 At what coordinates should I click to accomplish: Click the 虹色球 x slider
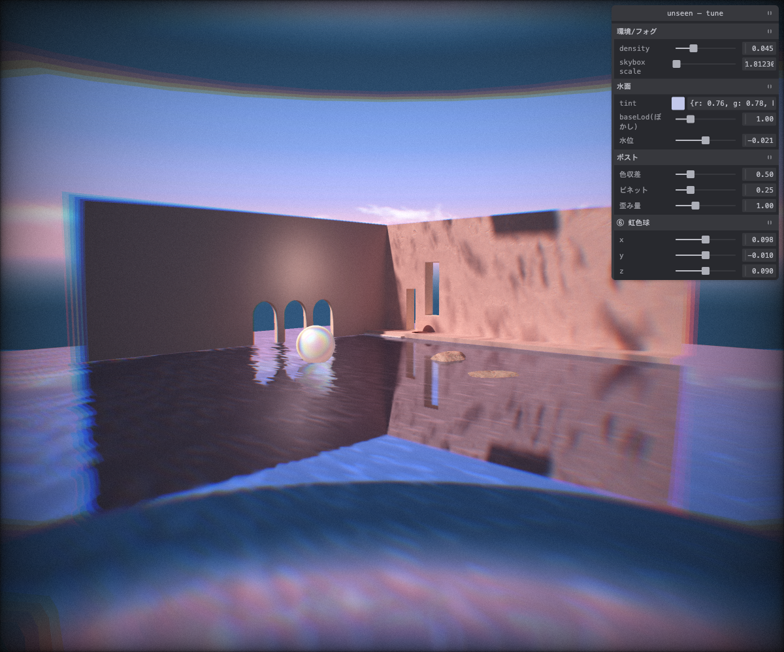coord(705,240)
